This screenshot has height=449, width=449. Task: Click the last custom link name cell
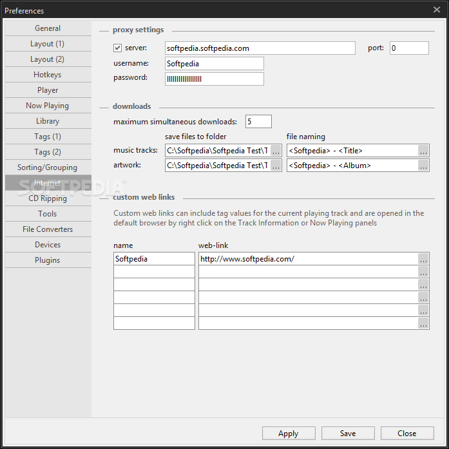click(154, 323)
